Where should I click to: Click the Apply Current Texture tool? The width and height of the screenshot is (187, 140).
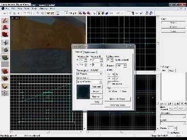(5, 64)
